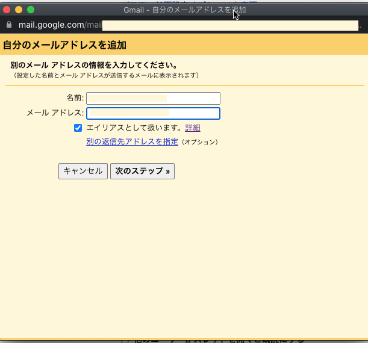Open the 詳細 link about aliases
The height and width of the screenshot is (343, 368).
point(193,128)
